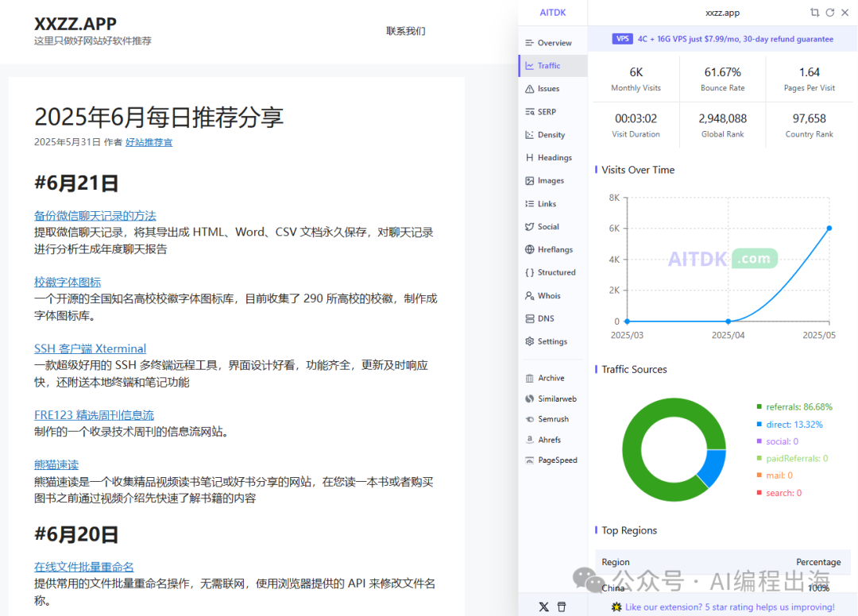Open the 备份微信聊天记录的方法 link
Screen dimensions: 858x616
(95, 215)
